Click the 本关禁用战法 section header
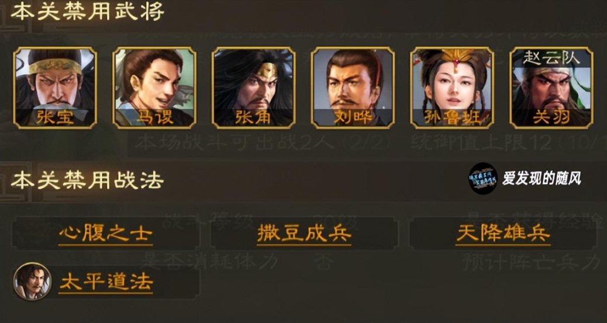 click(87, 180)
